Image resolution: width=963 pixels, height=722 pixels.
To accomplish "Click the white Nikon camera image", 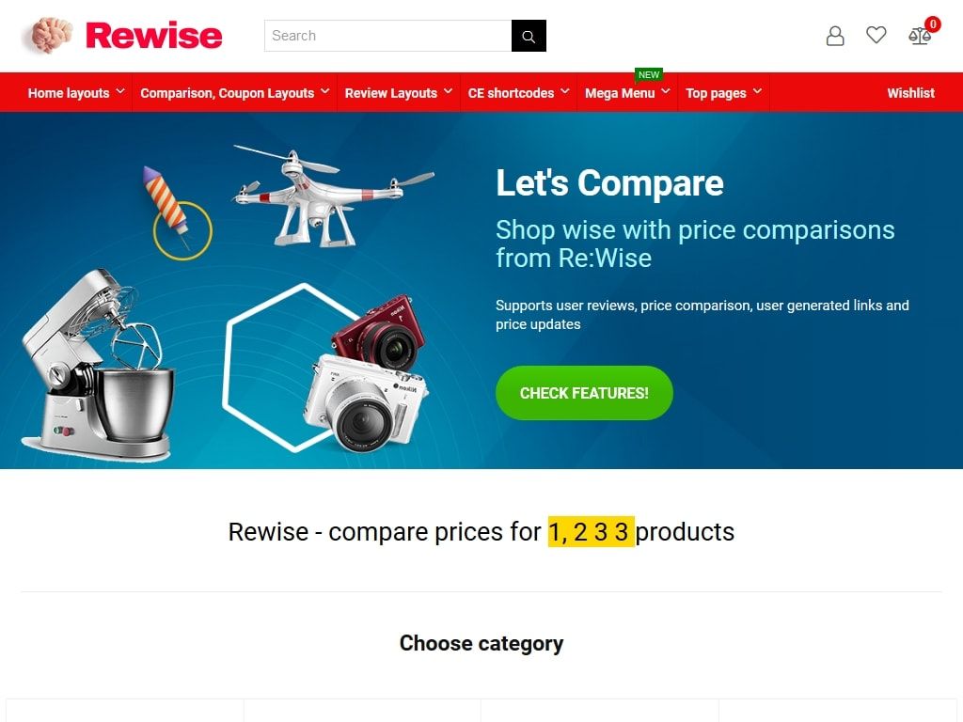I will point(366,402).
